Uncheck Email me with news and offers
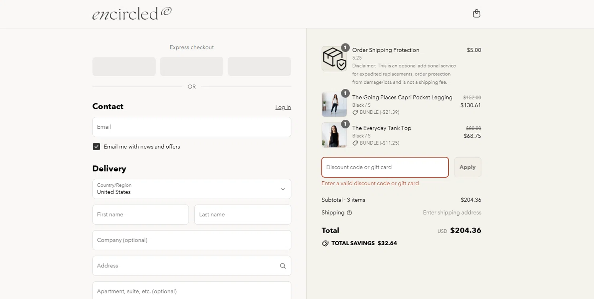The height and width of the screenshot is (299, 594). 96,147
